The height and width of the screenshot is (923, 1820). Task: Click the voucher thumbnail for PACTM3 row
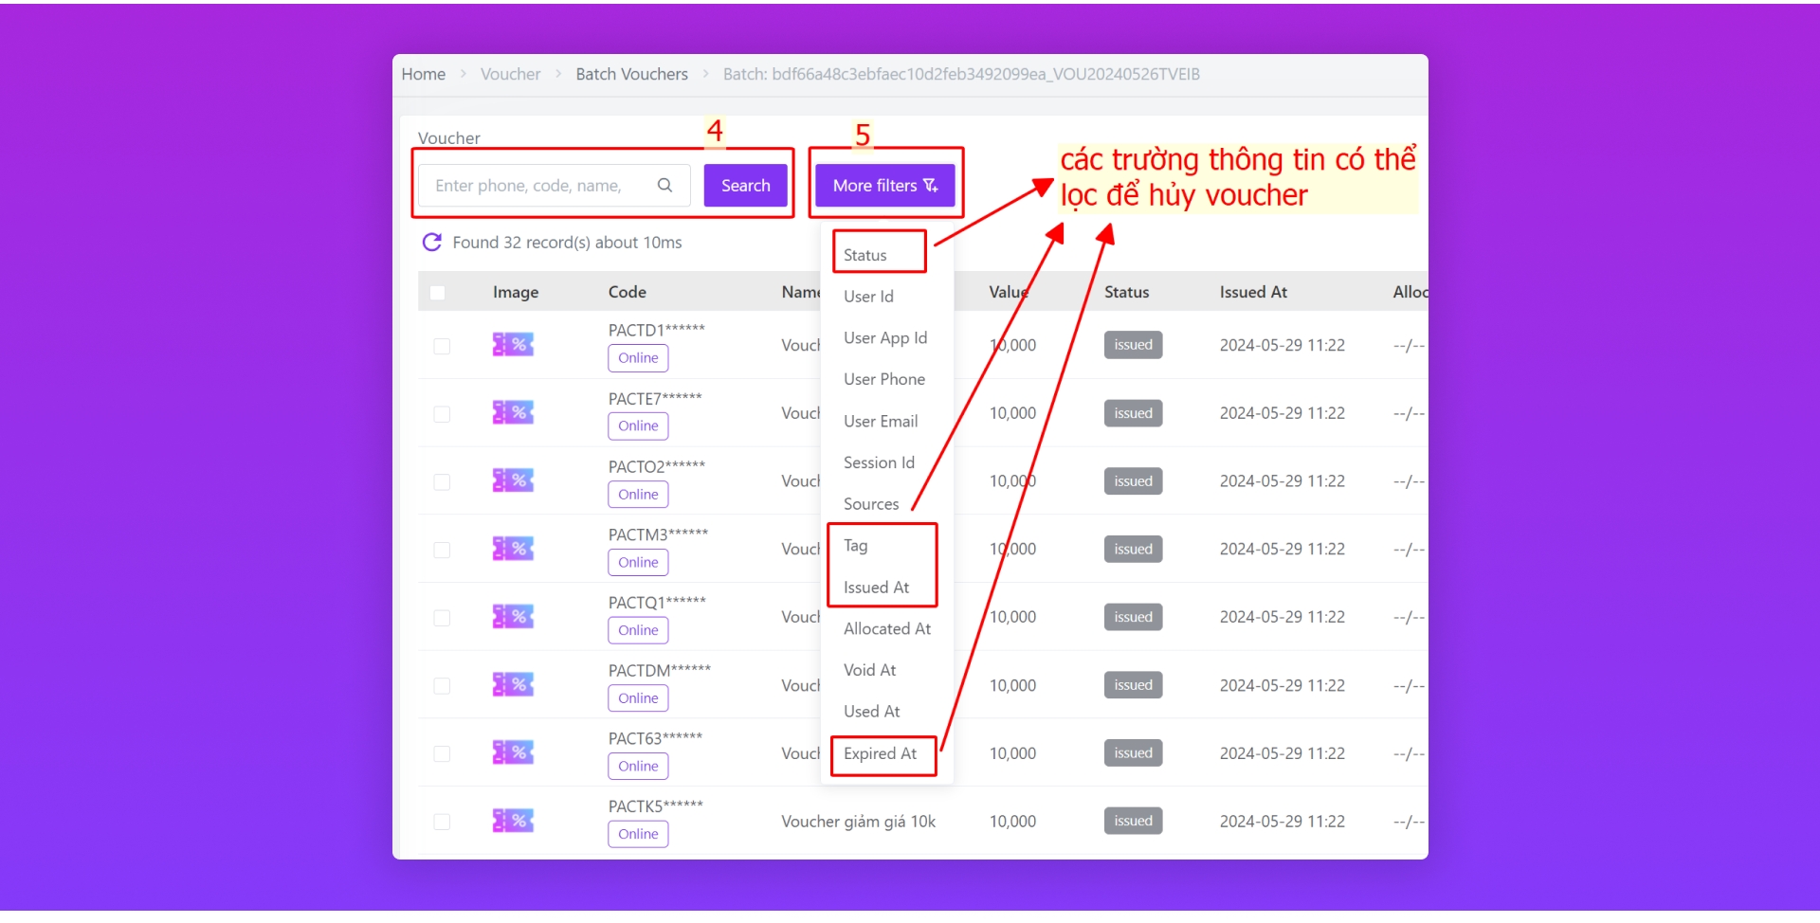click(x=513, y=549)
